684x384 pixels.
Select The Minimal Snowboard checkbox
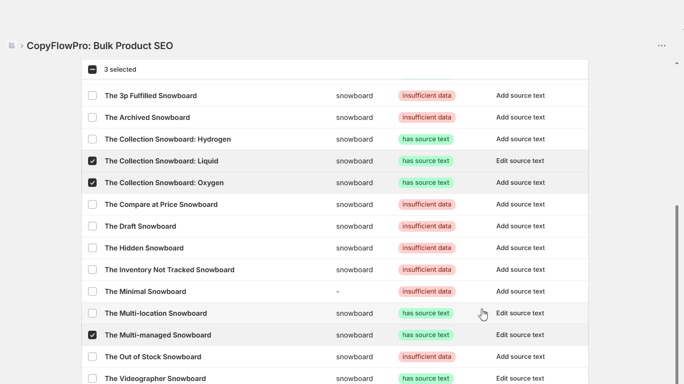[92, 291]
